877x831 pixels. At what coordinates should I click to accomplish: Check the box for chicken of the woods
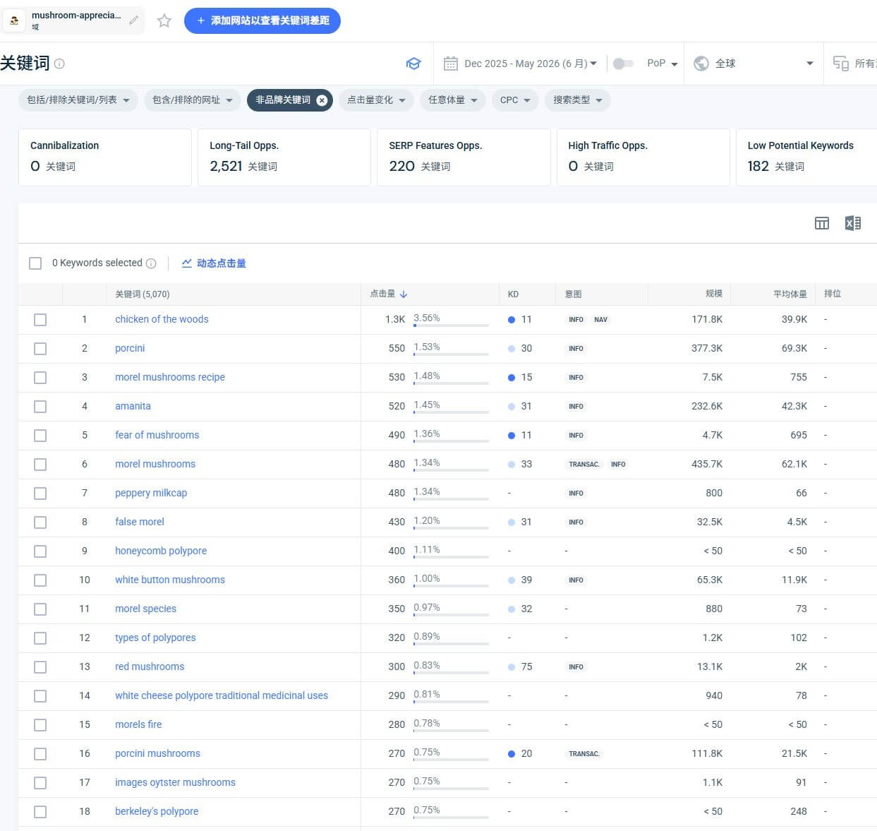(40, 320)
